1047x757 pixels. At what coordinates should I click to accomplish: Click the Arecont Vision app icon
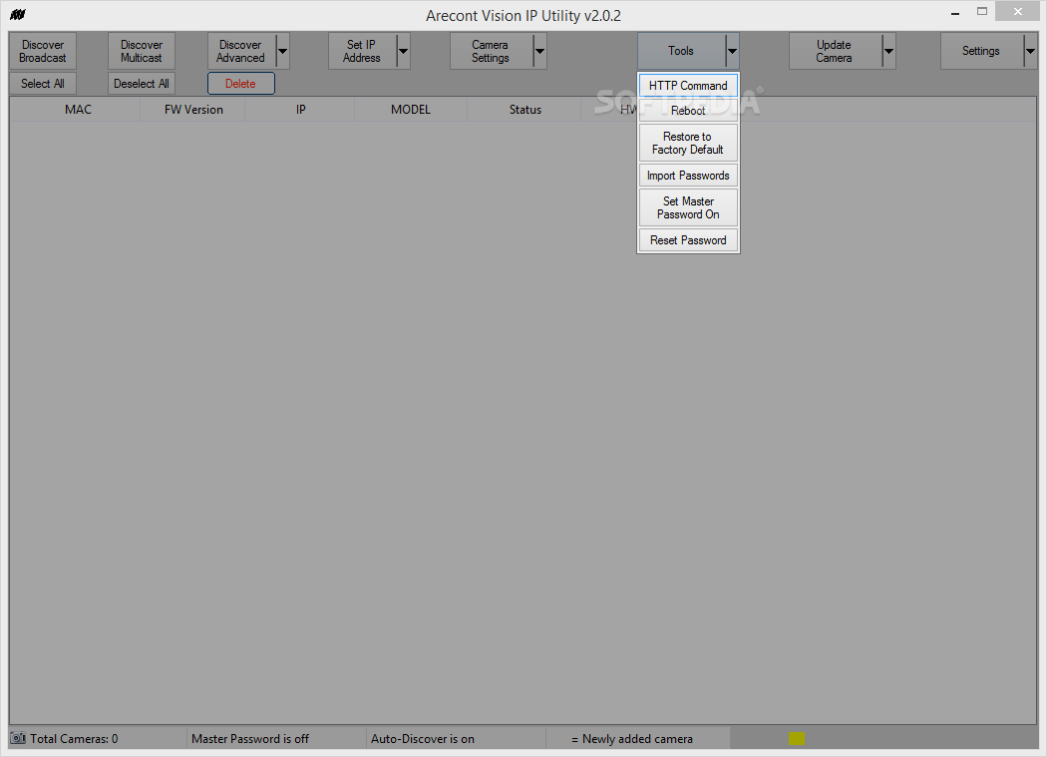pos(18,15)
